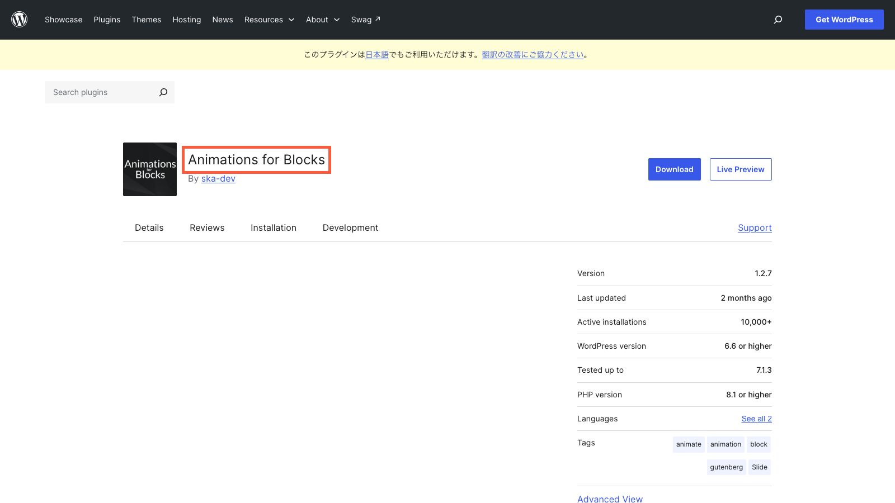Select the block tag
The height and width of the screenshot is (503, 895).
click(x=759, y=444)
